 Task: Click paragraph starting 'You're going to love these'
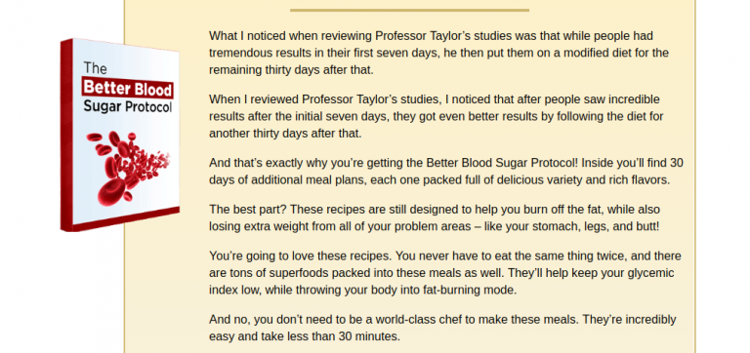pyautogui.click(x=445, y=273)
